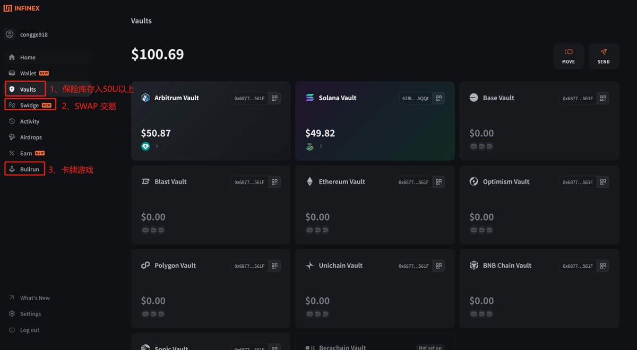Screen dimensions: 637x350
Task: Click the BNB Chain network logo
Action: click(474, 265)
